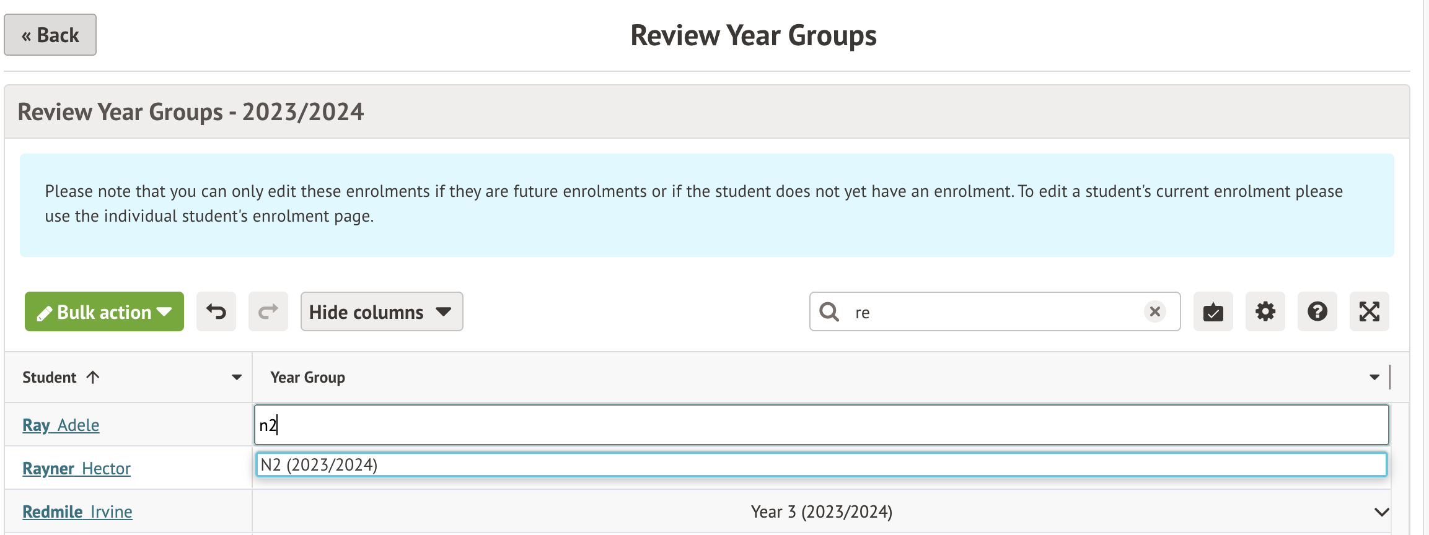Click the magnifying glass search icon
The width and height of the screenshot is (1429, 535).
point(829,311)
